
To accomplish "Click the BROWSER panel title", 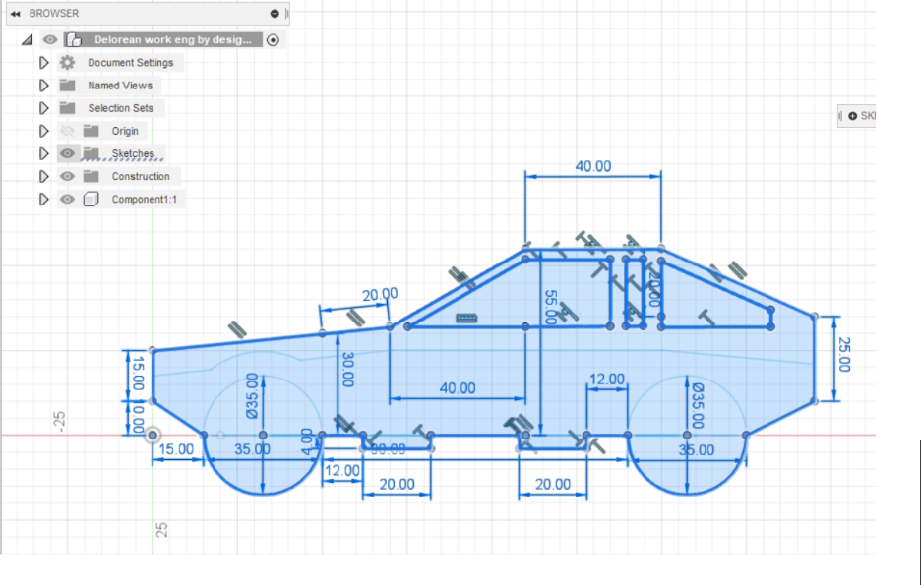I will pos(53,14).
